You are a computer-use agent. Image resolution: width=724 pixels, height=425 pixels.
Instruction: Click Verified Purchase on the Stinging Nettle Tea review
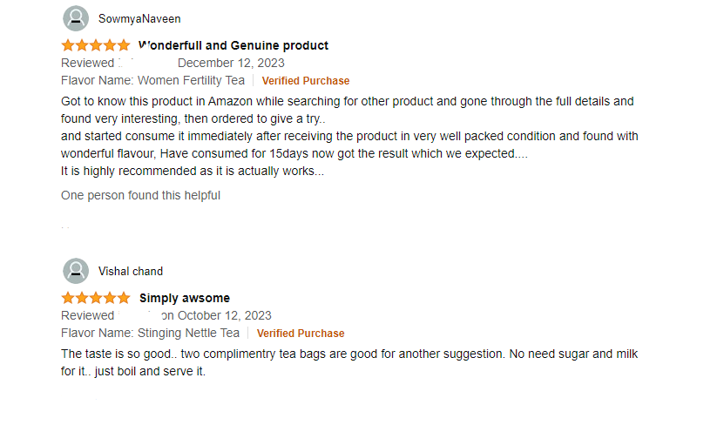pyautogui.click(x=301, y=334)
